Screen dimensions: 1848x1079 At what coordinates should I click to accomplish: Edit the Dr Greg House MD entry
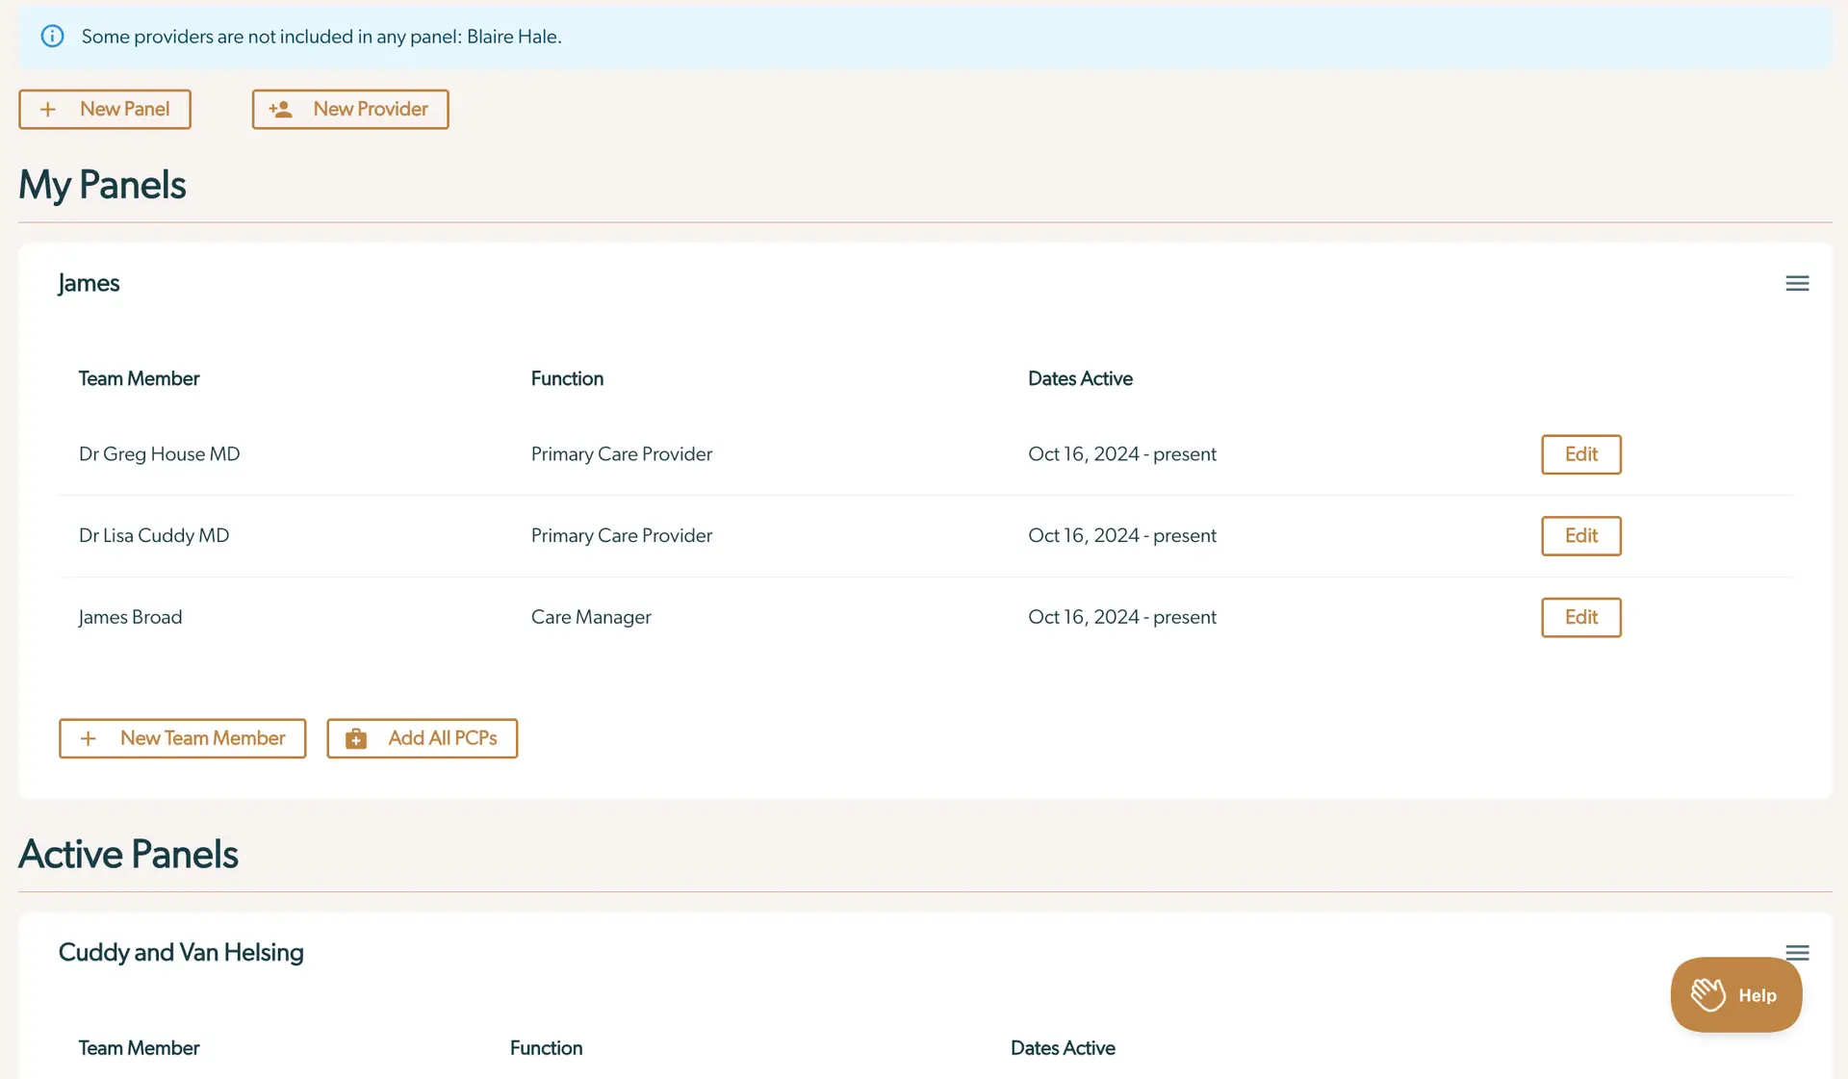pos(1580,453)
